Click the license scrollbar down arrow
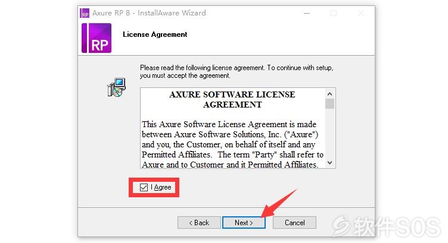The height and width of the screenshot is (243, 448). [x=329, y=163]
